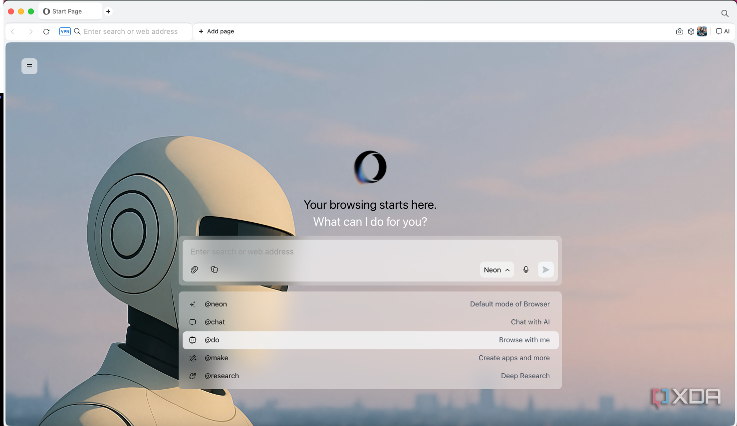Click the 'Your browsing starts here.' heading

click(370, 205)
